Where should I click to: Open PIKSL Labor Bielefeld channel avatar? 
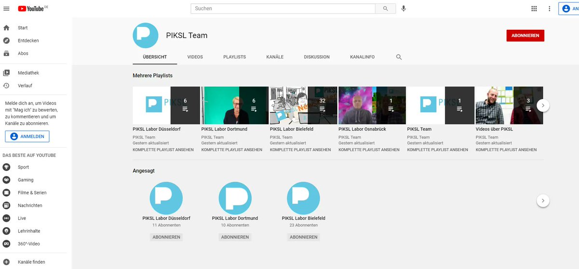303,198
